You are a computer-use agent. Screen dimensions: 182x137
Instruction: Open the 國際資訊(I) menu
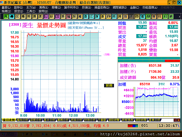(120, 7)
